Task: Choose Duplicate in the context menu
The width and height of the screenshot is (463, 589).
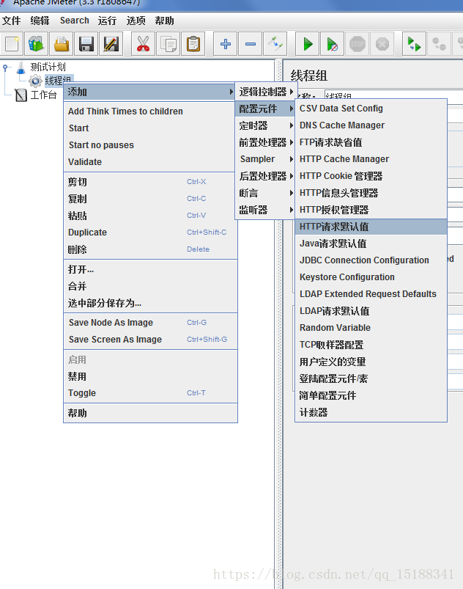Action: pyautogui.click(x=150, y=233)
